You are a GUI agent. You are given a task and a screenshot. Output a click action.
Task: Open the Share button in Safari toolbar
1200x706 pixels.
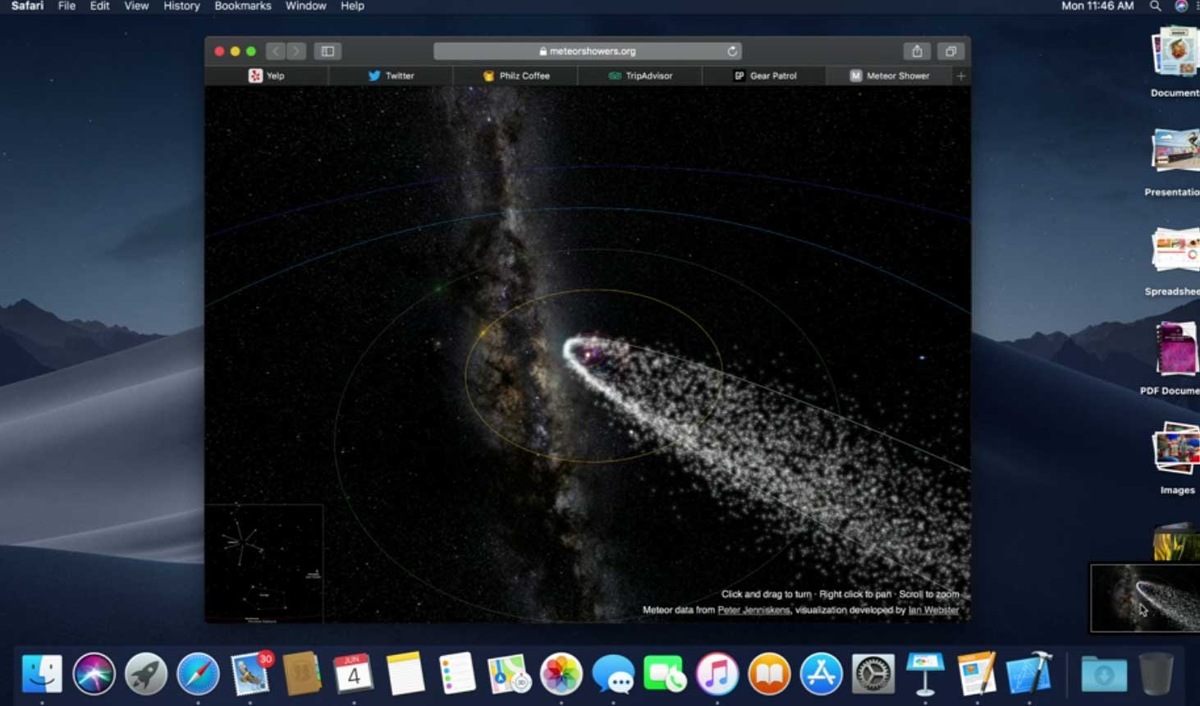[917, 51]
